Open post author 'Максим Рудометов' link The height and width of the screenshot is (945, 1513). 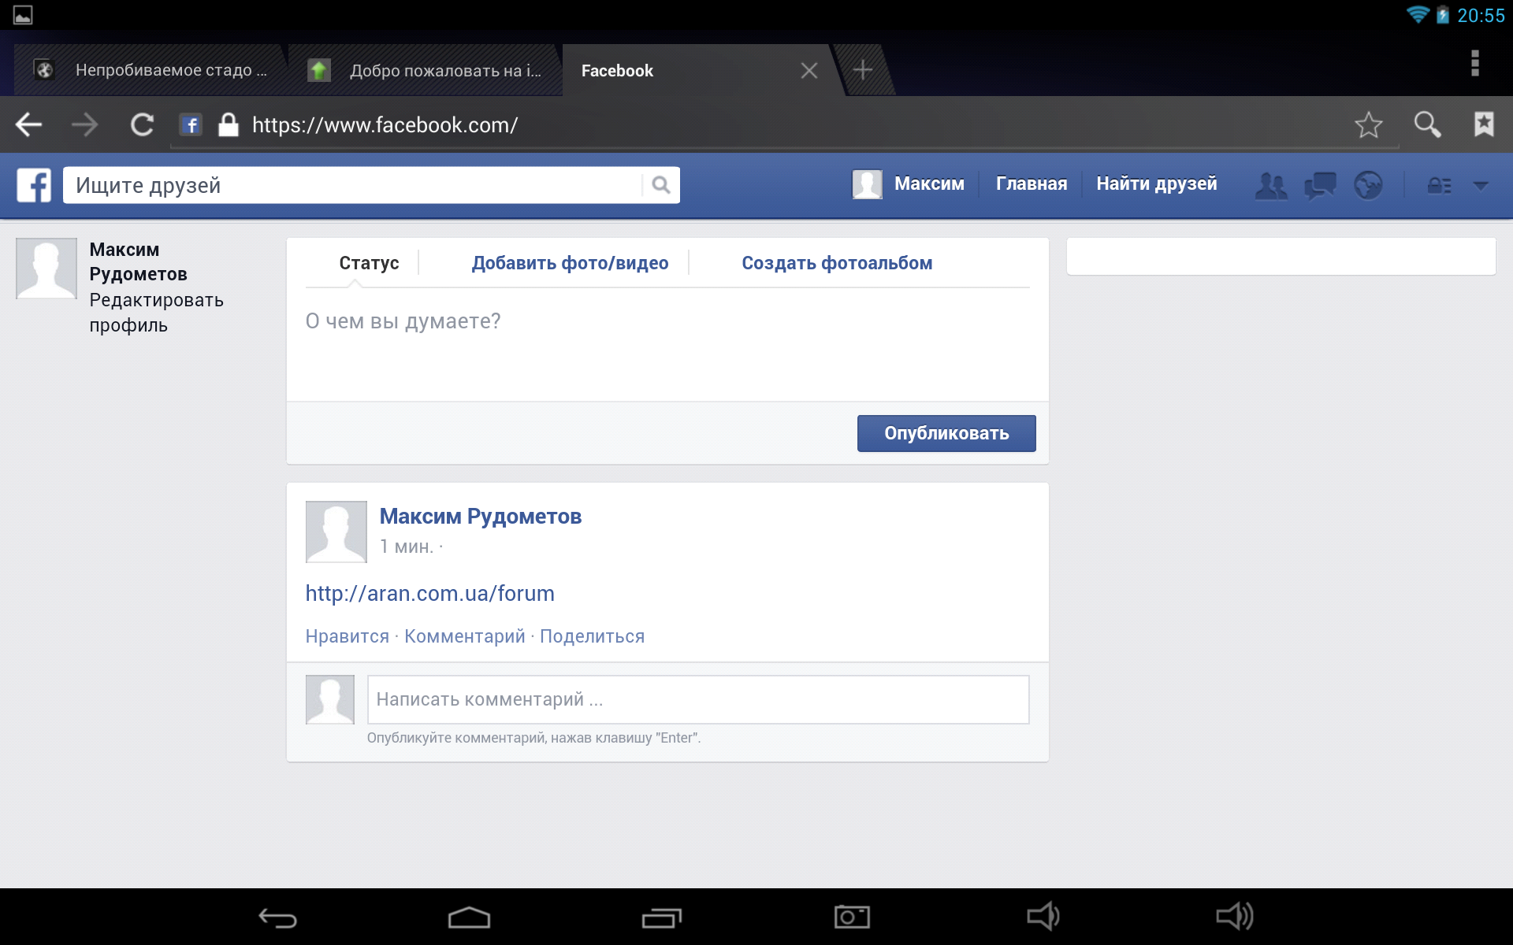pyautogui.click(x=481, y=517)
